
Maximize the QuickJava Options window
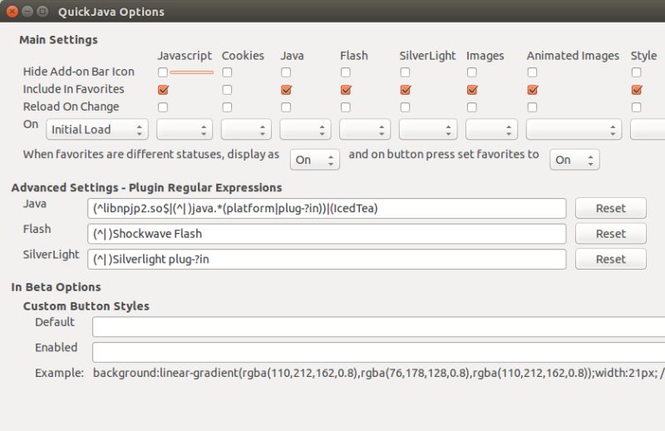pyautogui.click(x=42, y=12)
